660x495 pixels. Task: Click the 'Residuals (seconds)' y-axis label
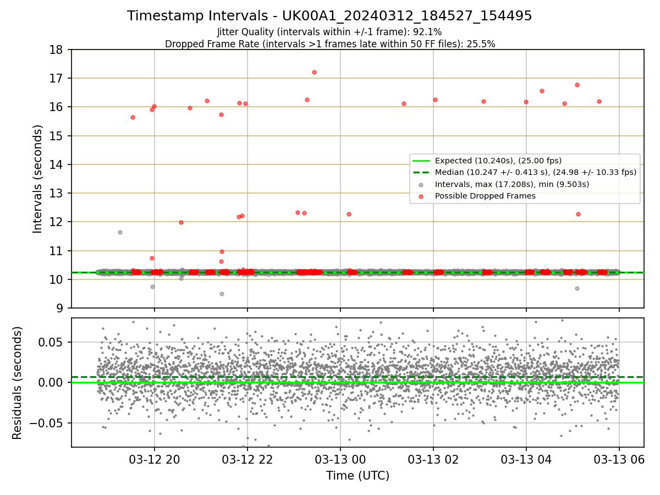18,383
